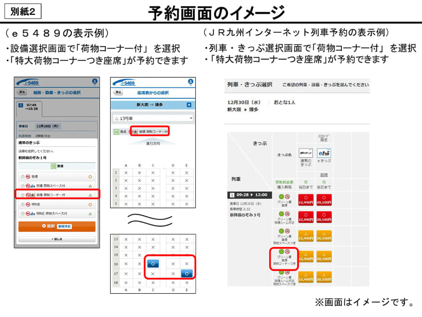Select the smoking-room-nearby radio option without luggage space

[23, 204]
